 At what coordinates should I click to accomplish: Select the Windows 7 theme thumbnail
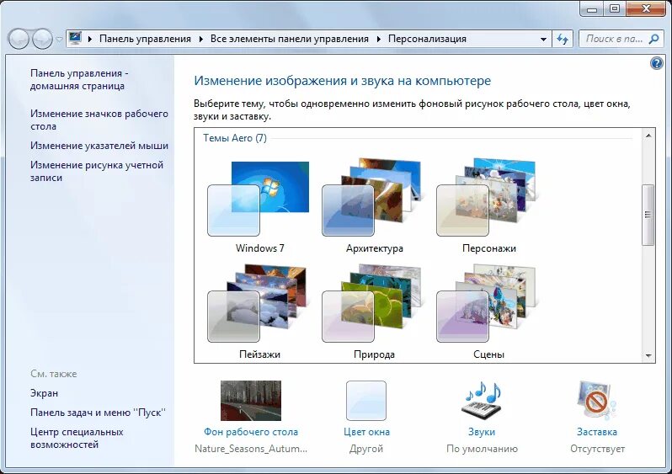click(x=259, y=199)
